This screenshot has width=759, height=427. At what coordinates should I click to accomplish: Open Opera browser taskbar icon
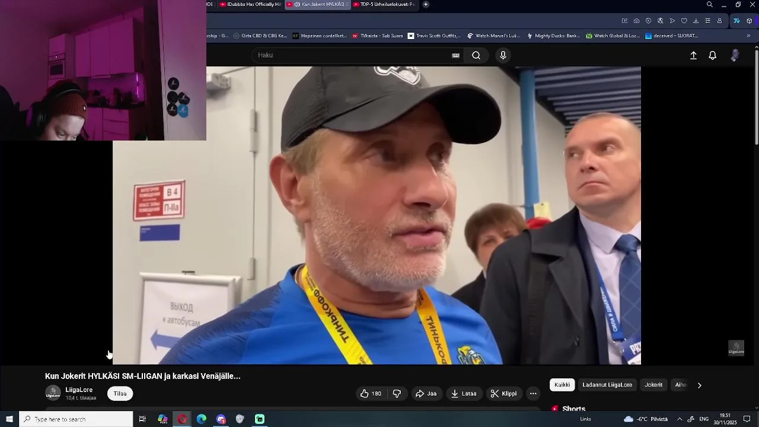click(182, 419)
